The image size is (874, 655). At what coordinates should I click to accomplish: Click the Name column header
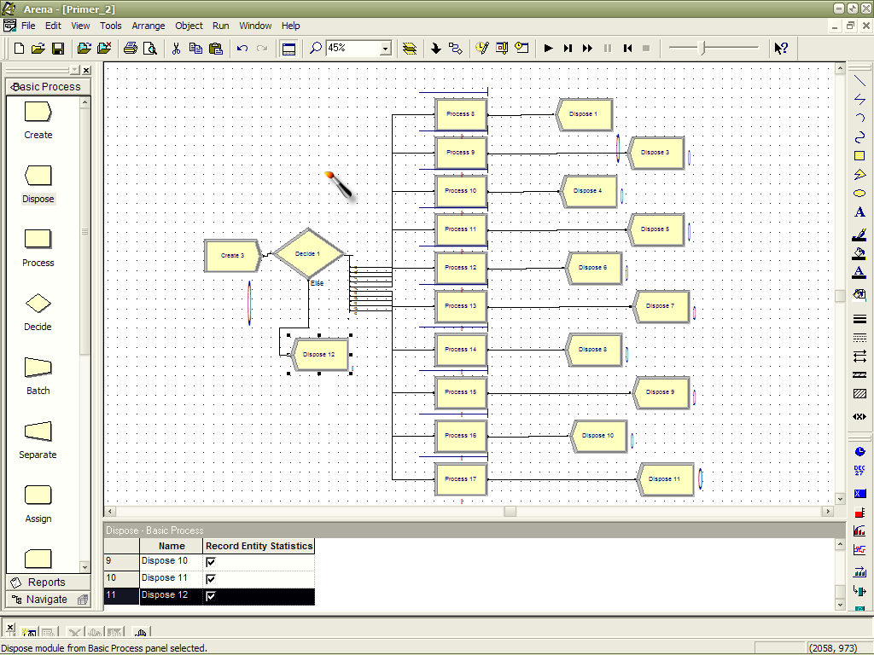click(x=171, y=546)
